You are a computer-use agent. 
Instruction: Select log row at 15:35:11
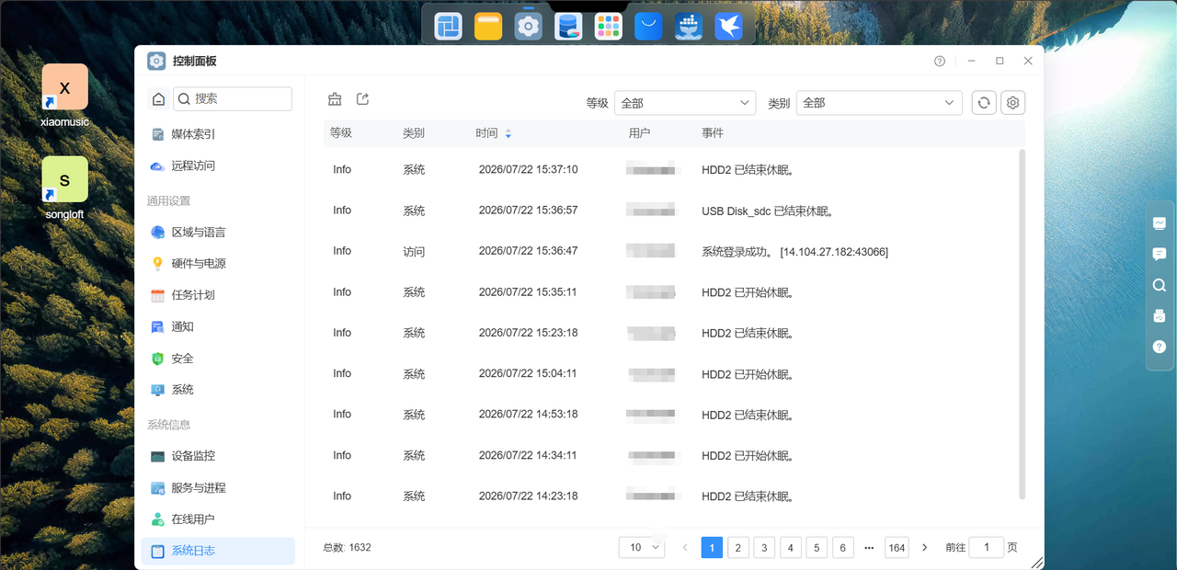(672, 292)
